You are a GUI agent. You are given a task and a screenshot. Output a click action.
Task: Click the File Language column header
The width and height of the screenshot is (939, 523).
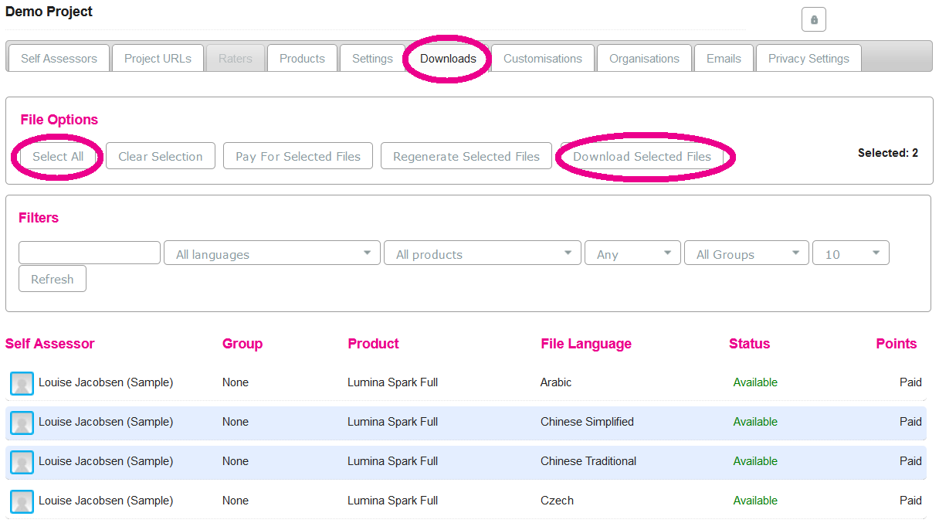[586, 344]
